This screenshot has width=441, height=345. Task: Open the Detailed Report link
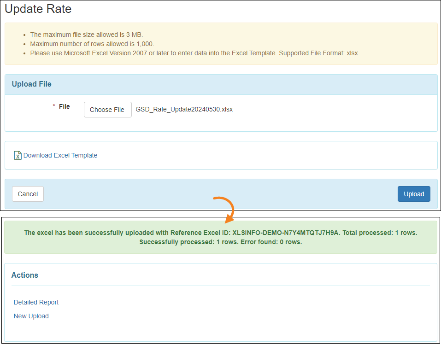coord(36,302)
